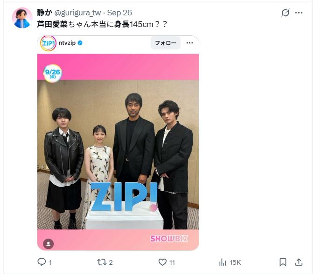This screenshot has height=274, width=315.
Task: Open the ntvzip account name
Action: pyautogui.click(x=67, y=43)
